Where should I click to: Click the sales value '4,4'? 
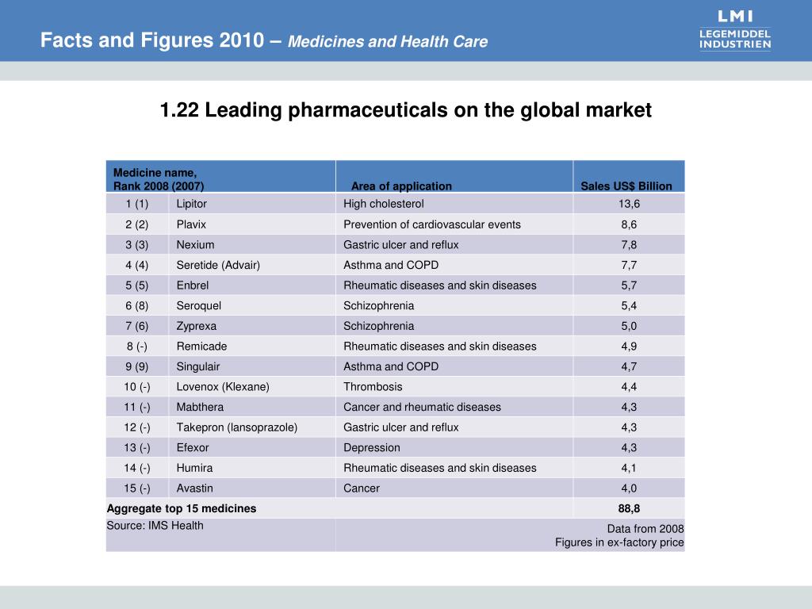629,386
